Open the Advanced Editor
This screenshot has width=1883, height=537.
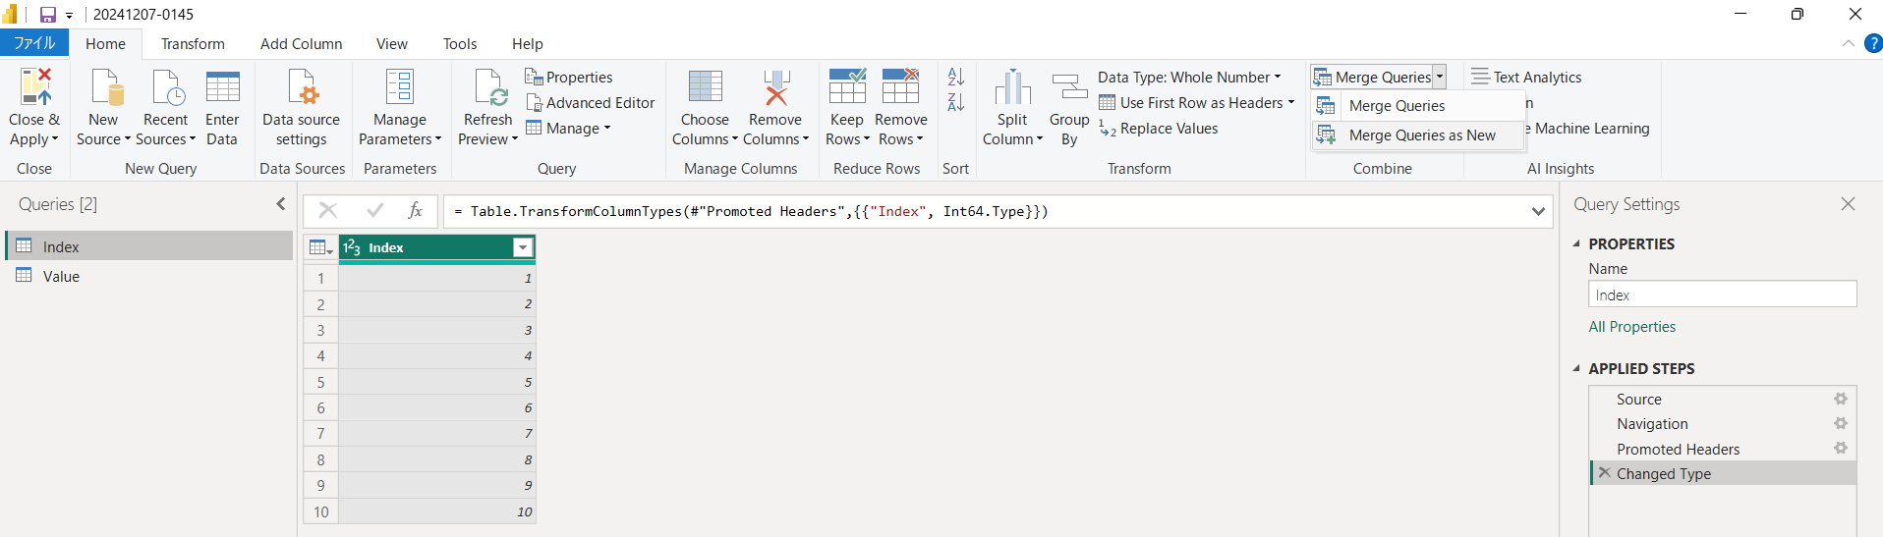pyautogui.click(x=591, y=102)
